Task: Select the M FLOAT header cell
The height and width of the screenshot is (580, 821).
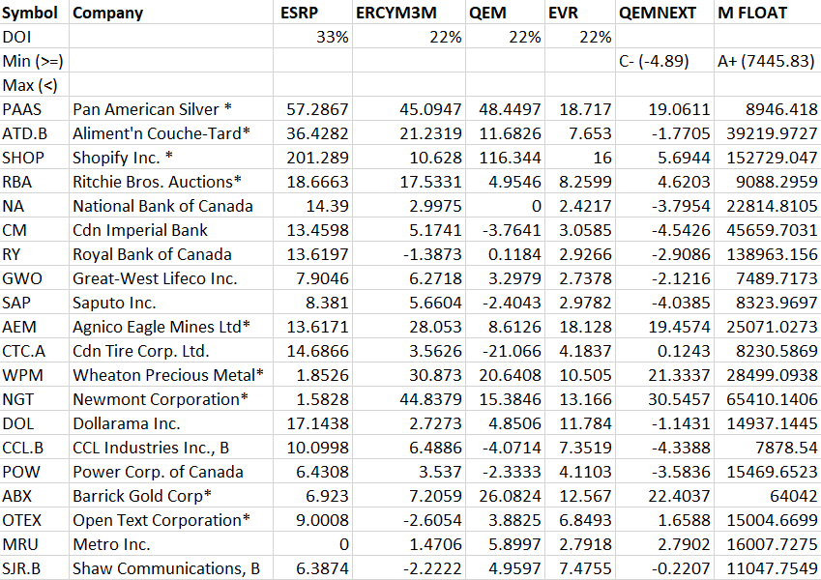Action: (752, 13)
